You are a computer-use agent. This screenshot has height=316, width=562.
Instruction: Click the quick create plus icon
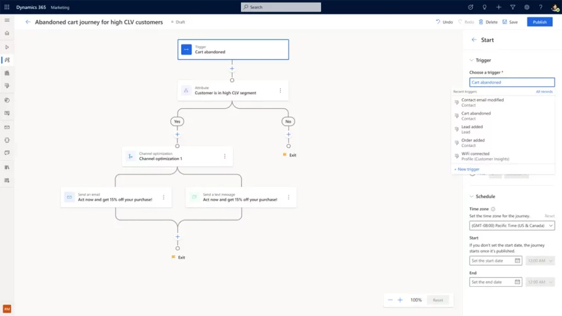pos(498,7)
